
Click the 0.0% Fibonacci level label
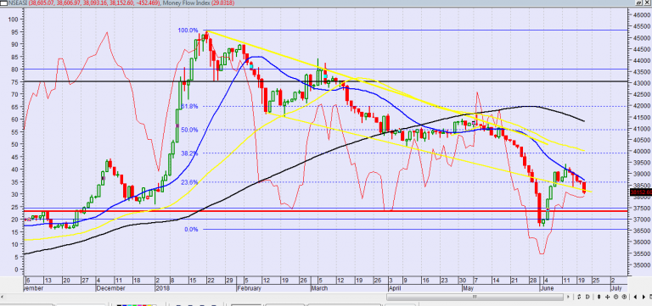click(191, 229)
